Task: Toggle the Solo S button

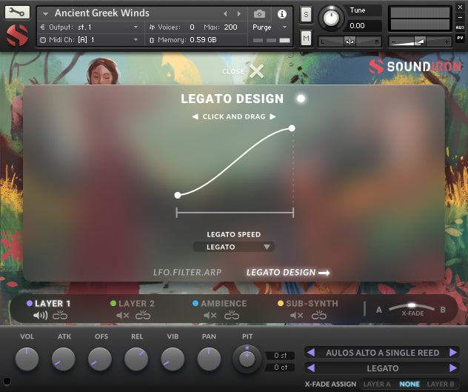Action: tap(306, 14)
